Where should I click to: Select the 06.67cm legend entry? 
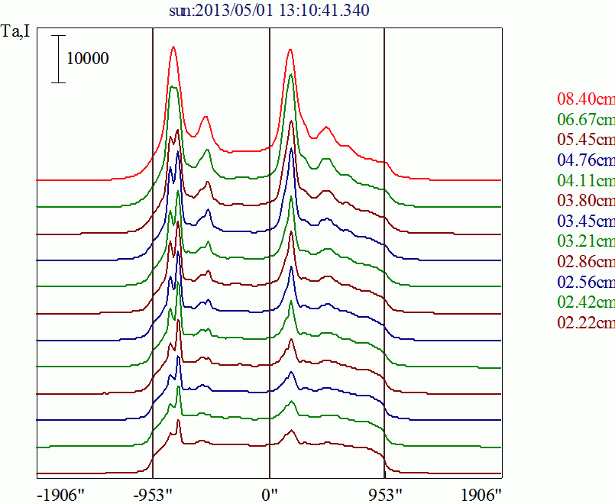click(x=586, y=119)
